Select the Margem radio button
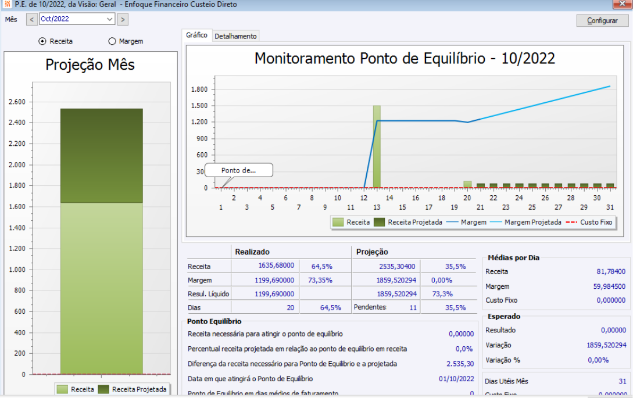 (x=112, y=41)
